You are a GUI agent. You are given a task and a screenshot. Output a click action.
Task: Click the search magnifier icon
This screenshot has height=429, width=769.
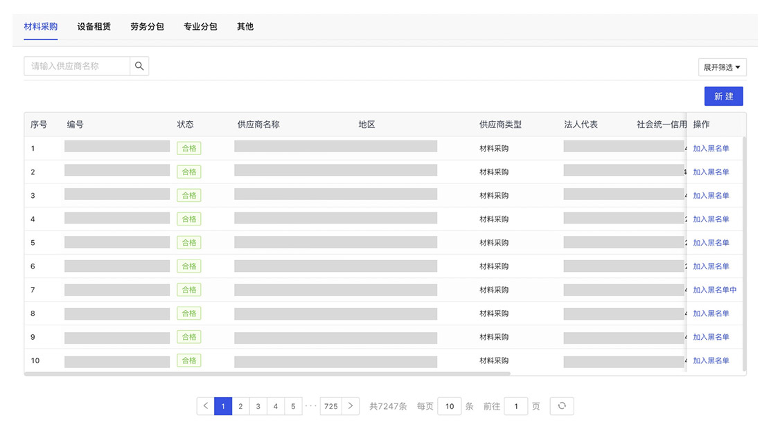pyautogui.click(x=139, y=66)
